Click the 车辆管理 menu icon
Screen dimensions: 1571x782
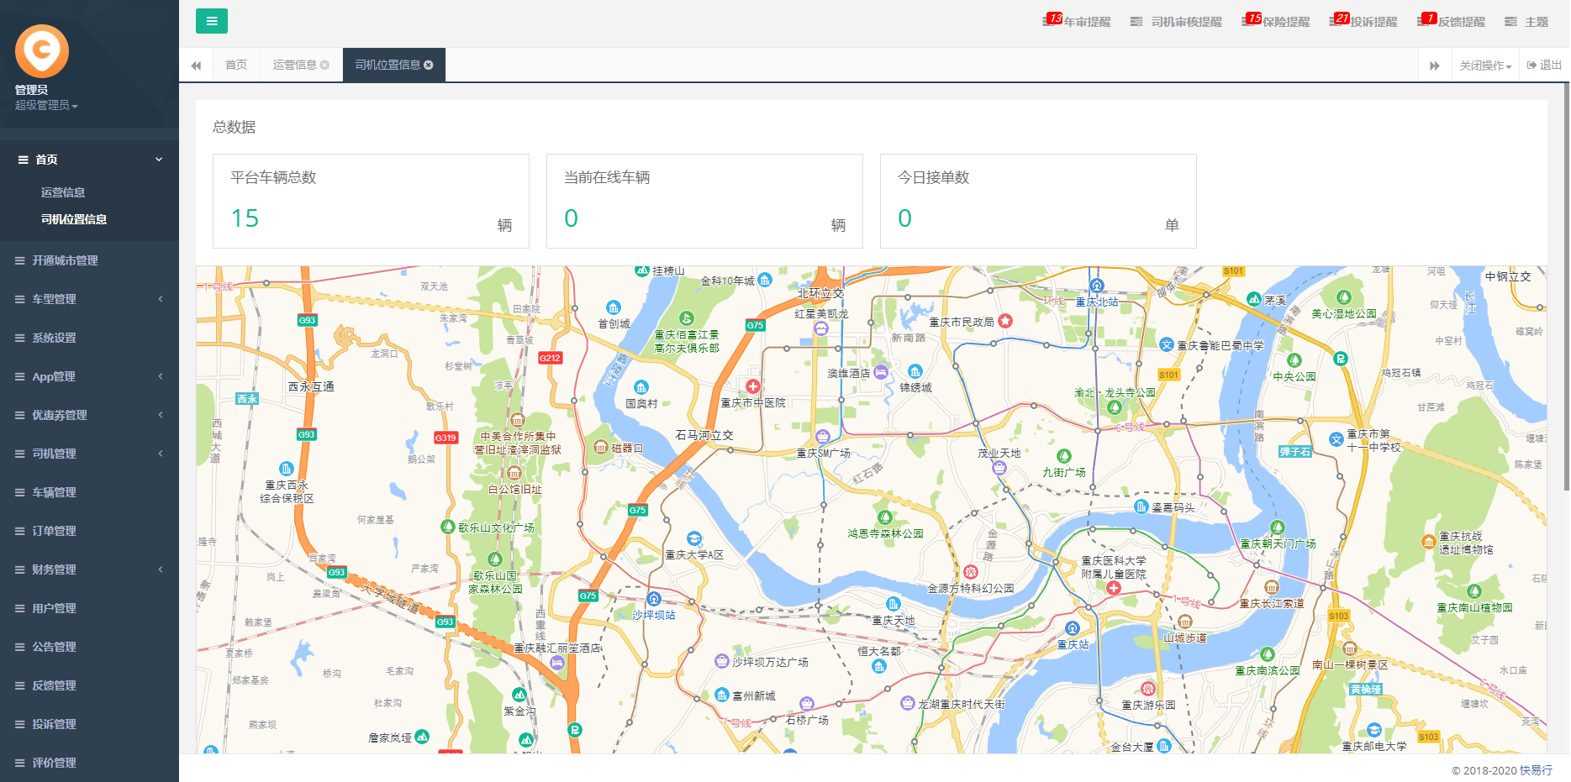[x=19, y=492]
